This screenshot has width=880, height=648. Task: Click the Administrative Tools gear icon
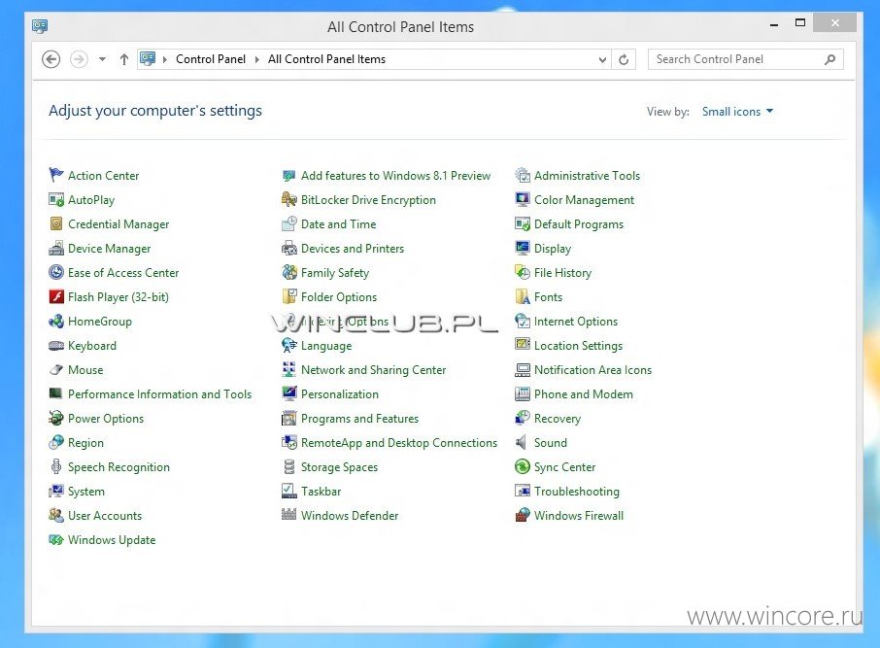(x=523, y=175)
